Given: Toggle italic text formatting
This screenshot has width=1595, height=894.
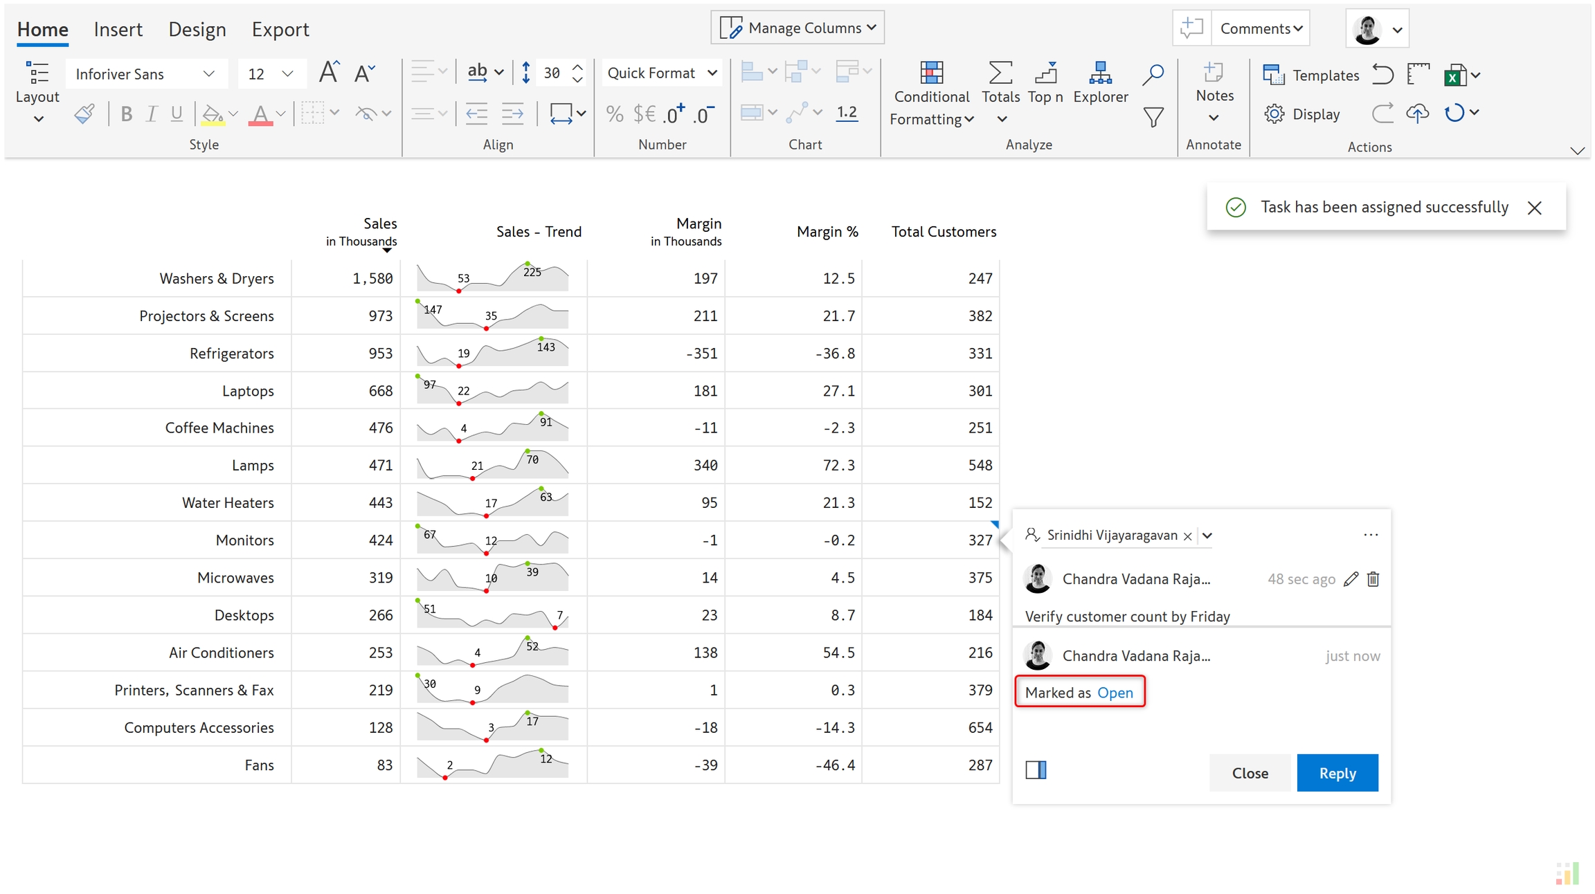Looking at the screenshot, I should pyautogui.click(x=151, y=114).
